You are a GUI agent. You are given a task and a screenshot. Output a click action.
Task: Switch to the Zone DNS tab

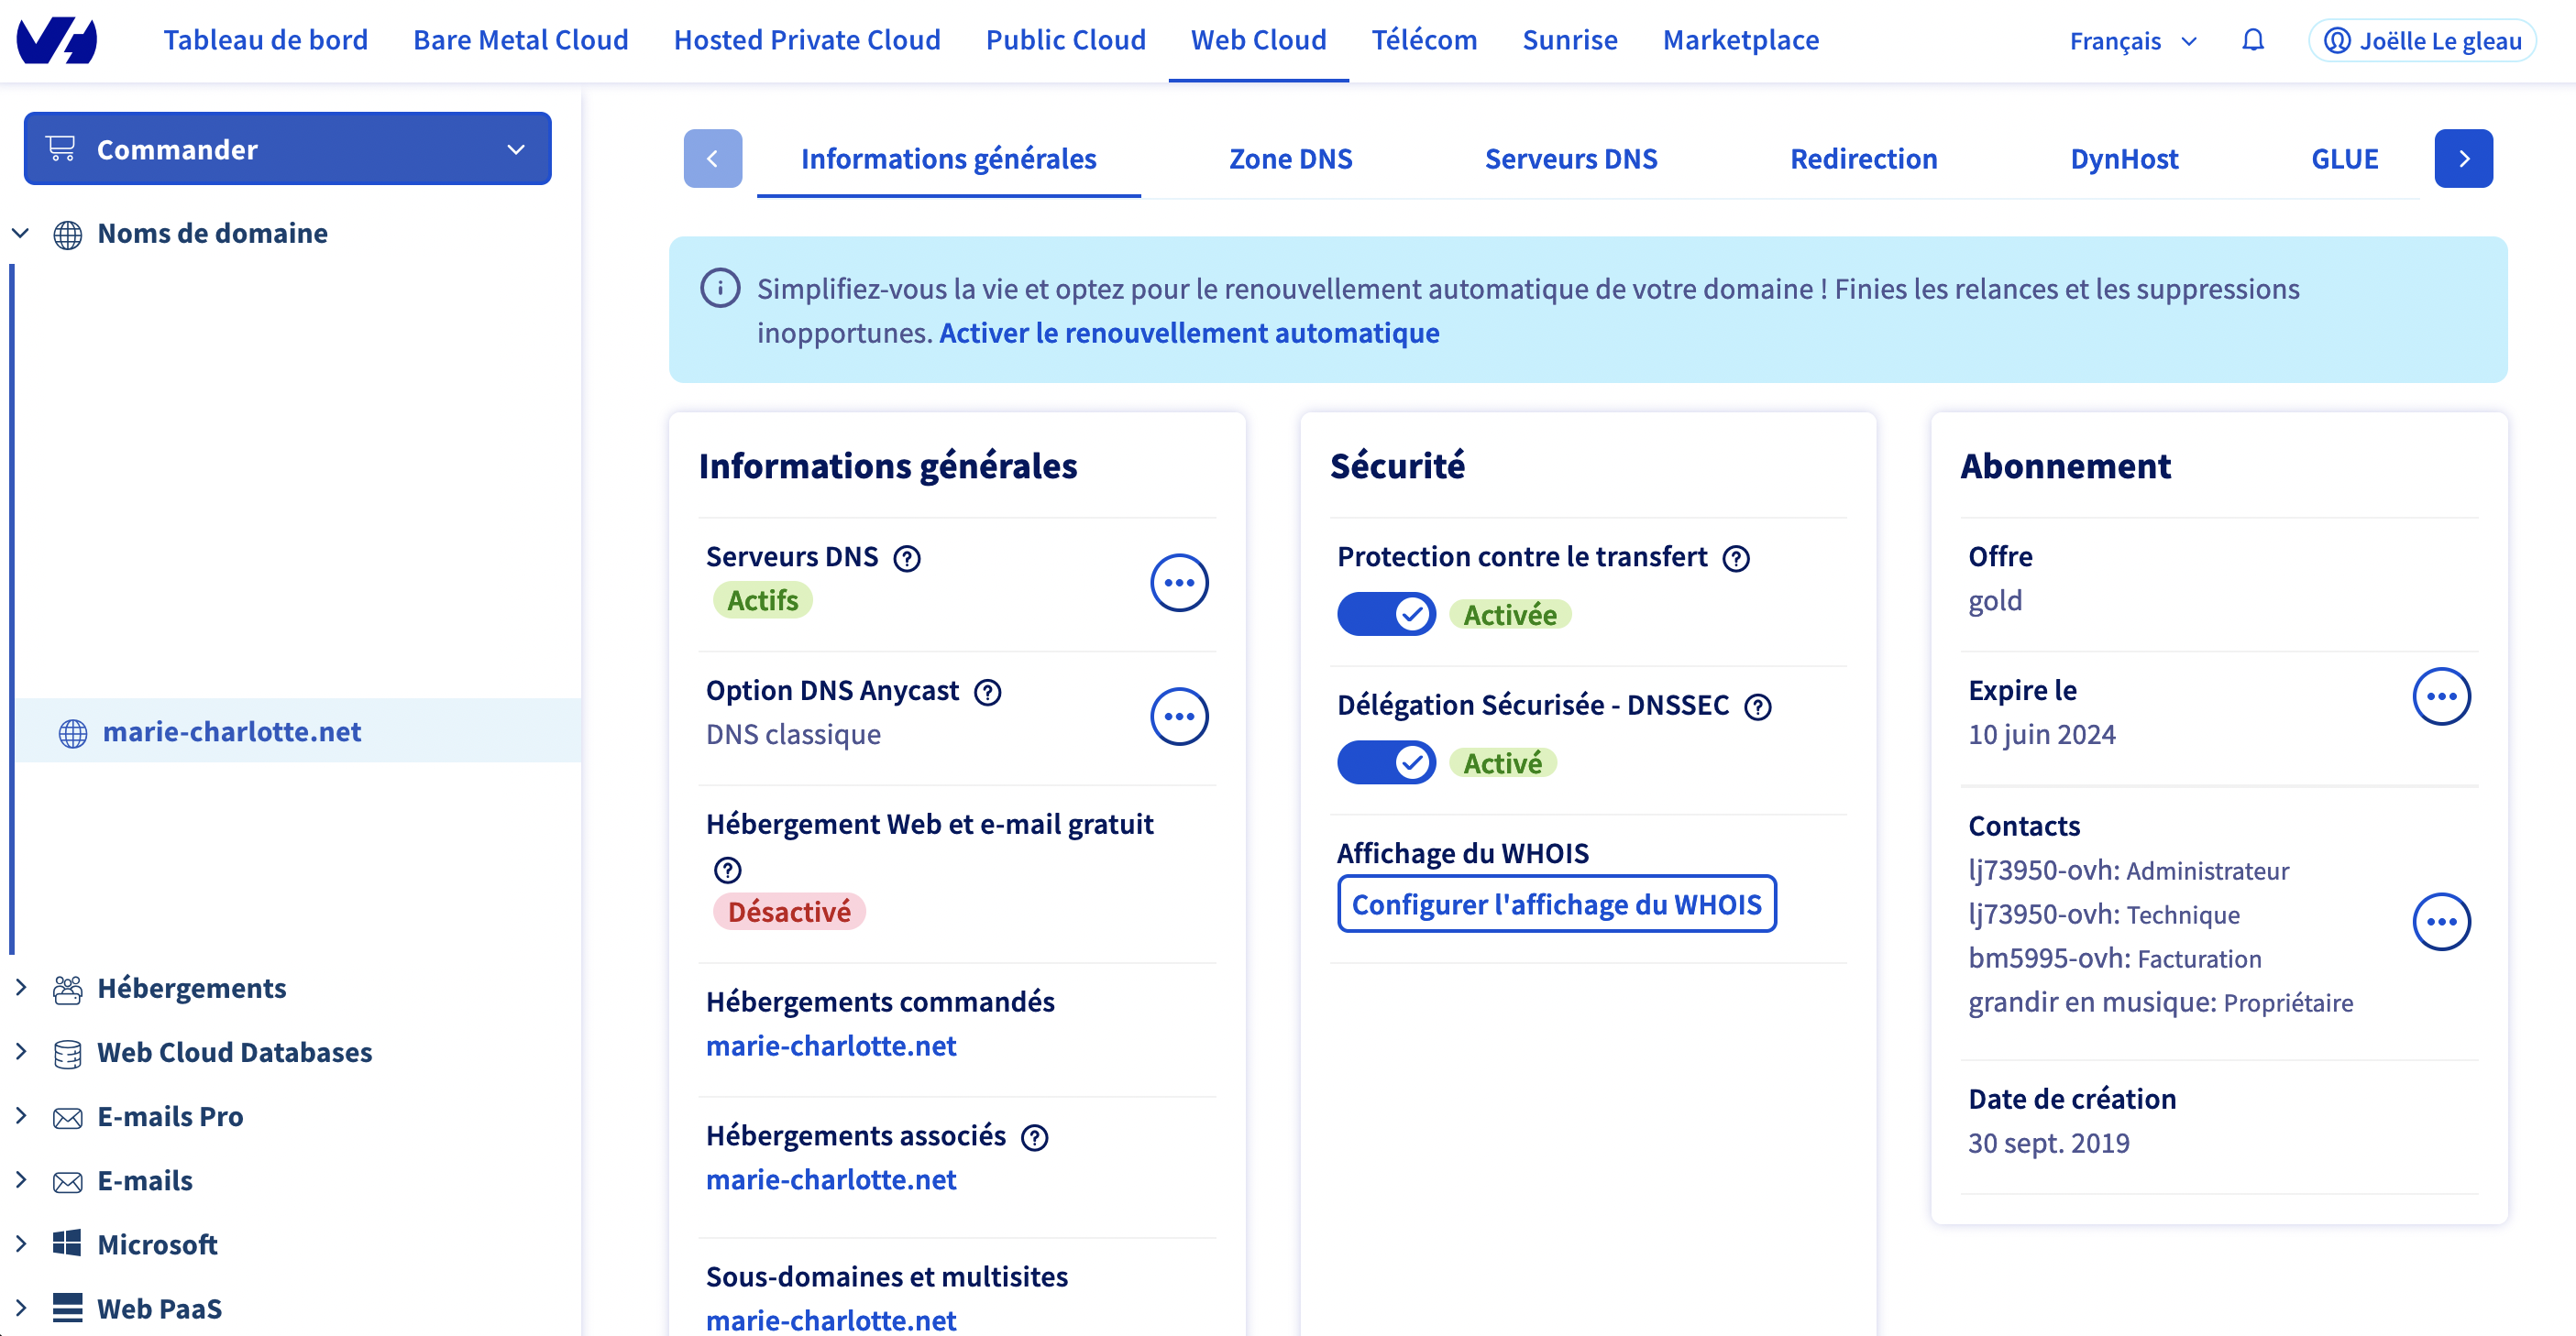(x=1290, y=159)
